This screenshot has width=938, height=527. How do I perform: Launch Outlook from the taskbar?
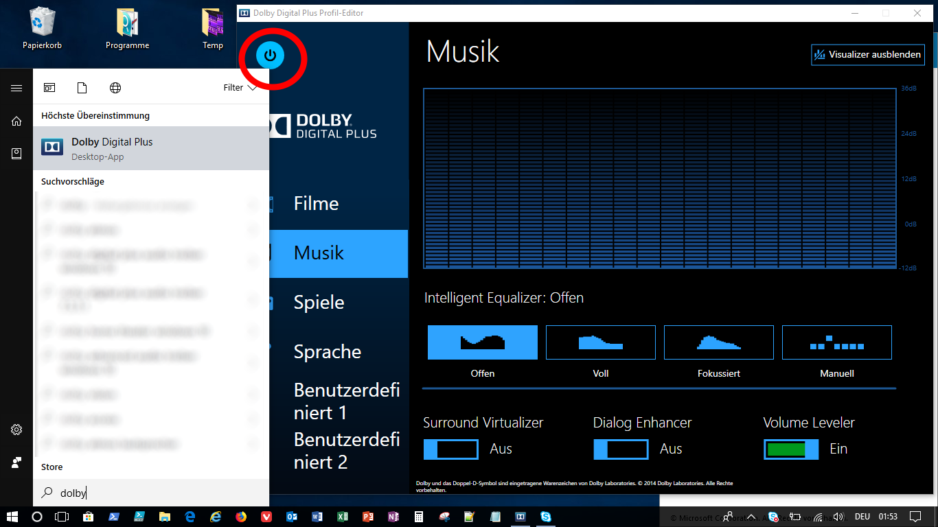291,517
